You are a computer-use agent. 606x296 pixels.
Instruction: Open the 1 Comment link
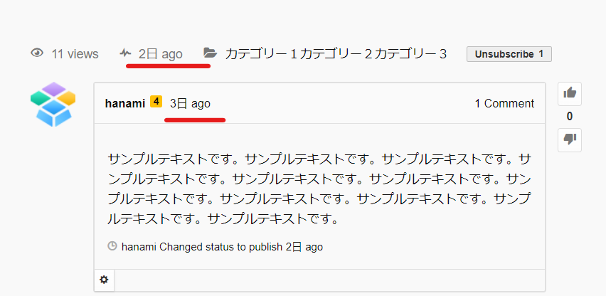(x=504, y=104)
